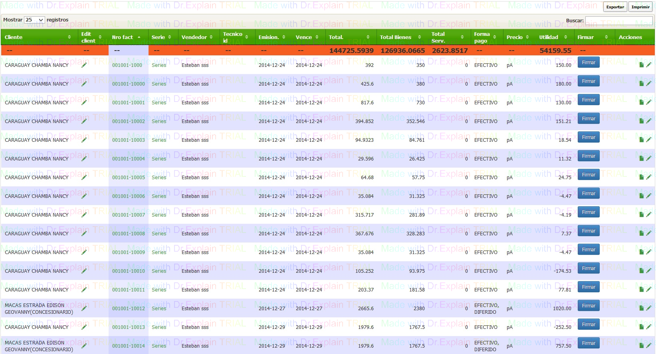Open the Series link for invoice 001001-10009
Viewport: 656px width, 354px height.
pyautogui.click(x=159, y=252)
